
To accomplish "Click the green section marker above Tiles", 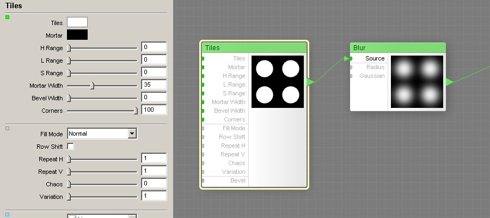I will pos(8,17).
